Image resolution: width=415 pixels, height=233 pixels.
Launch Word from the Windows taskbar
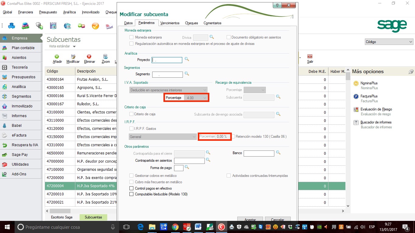point(198,227)
